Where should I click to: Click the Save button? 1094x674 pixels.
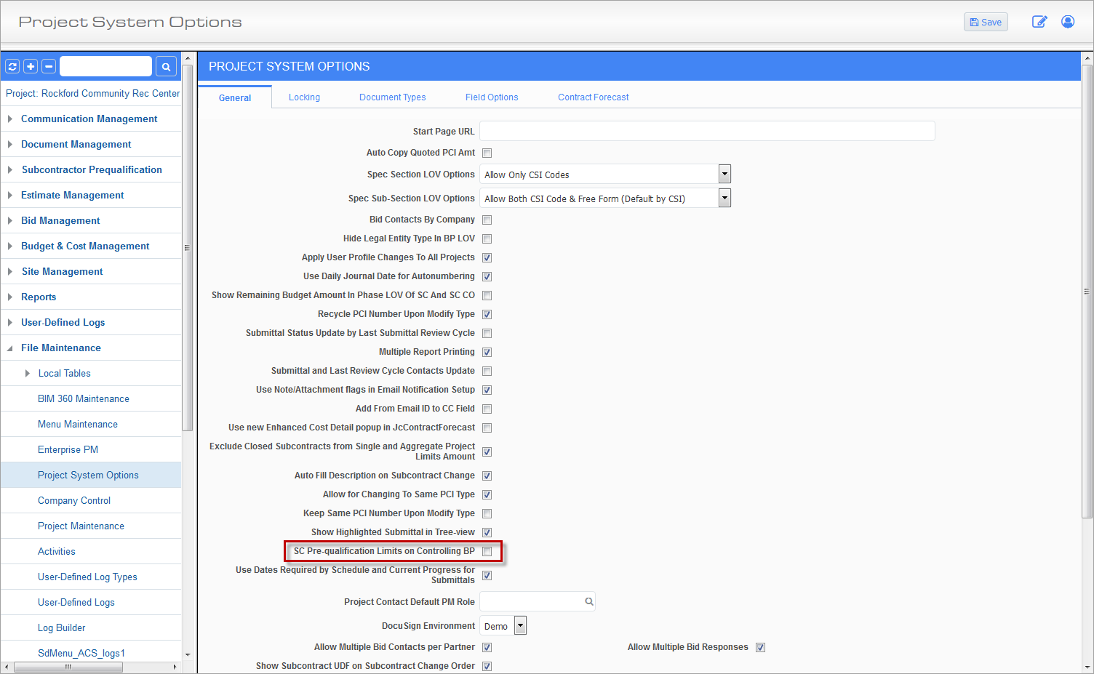986,23
